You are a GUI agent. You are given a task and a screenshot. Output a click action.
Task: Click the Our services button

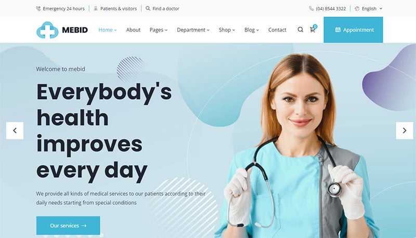[x=68, y=226]
